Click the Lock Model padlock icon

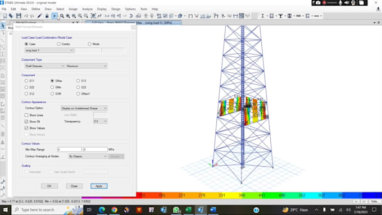(x=47, y=16)
